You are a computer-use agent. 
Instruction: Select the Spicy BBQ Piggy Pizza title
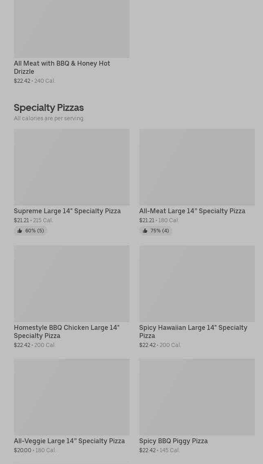point(173,441)
